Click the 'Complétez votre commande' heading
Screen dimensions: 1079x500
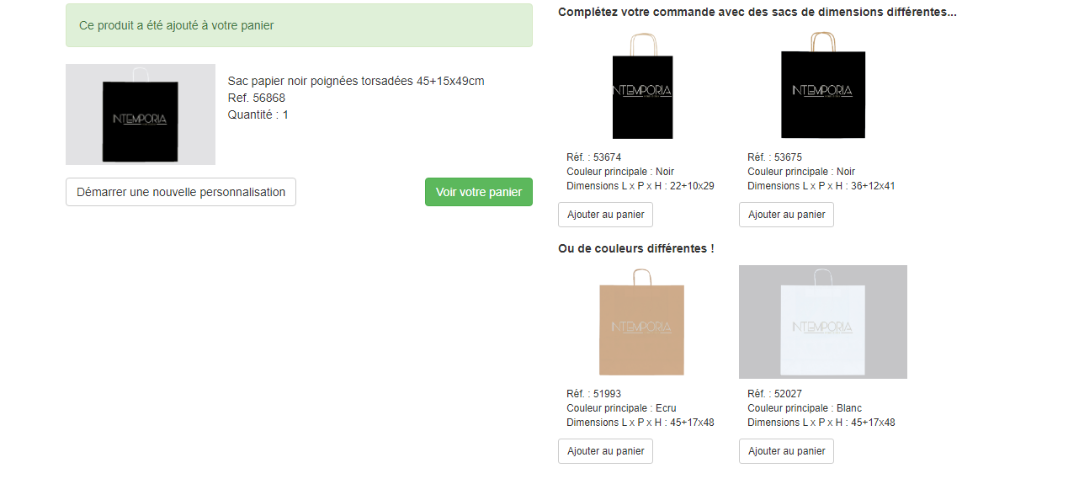(757, 12)
